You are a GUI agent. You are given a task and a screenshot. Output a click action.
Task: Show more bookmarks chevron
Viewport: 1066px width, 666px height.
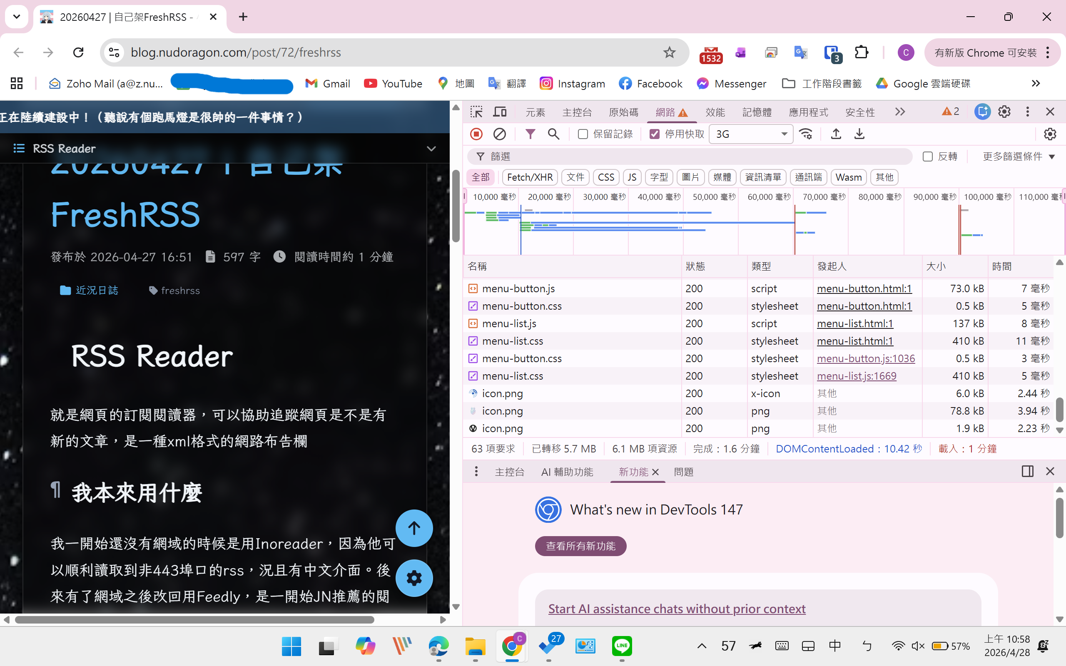[1036, 83]
